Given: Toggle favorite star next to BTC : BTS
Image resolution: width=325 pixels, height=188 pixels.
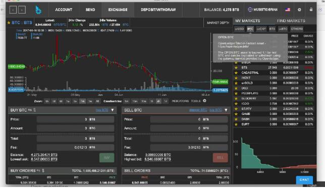Looking at the screenshot, I should (9, 23).
